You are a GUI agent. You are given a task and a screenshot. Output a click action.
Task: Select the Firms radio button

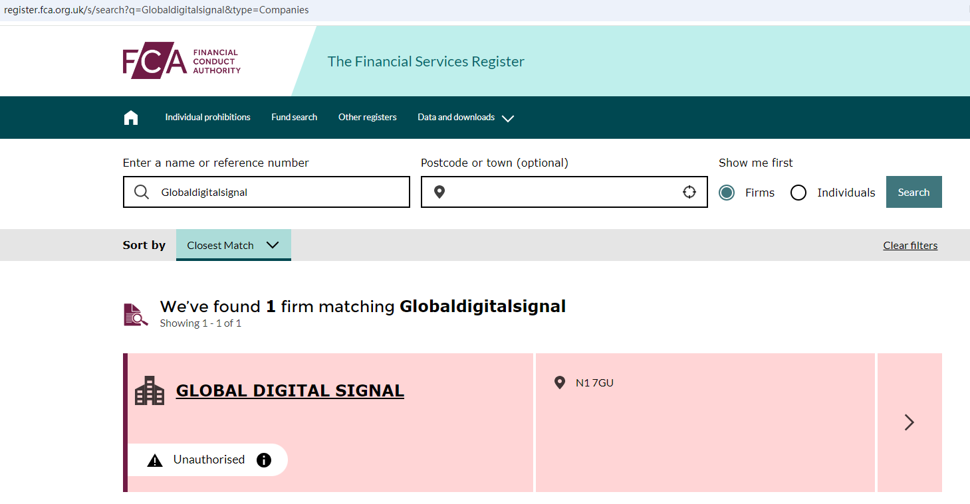pyautogui.click(x=727, y=193)
